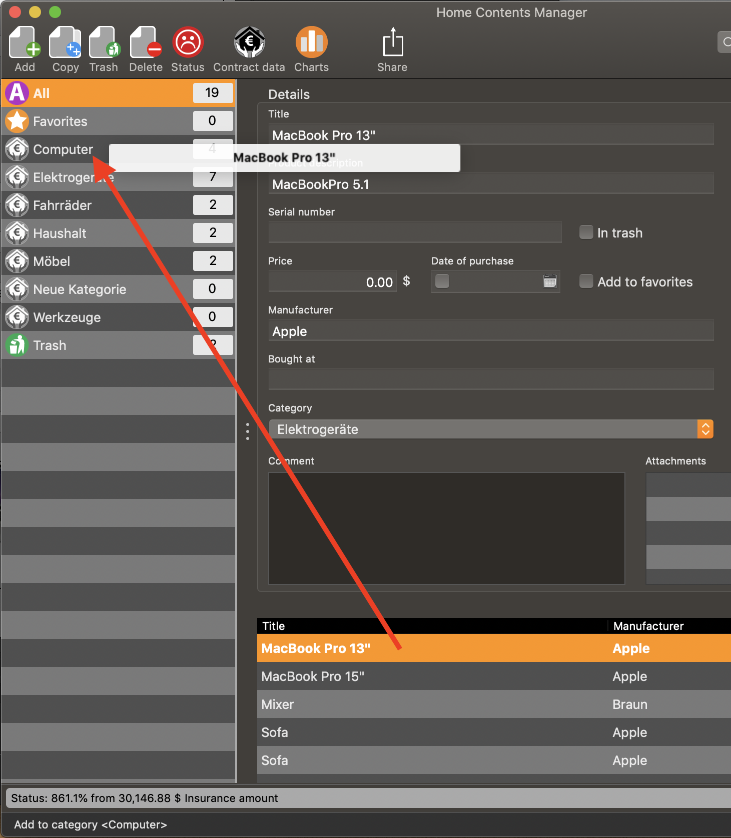Select the MacBook Pro 15" row

point(494,676)
